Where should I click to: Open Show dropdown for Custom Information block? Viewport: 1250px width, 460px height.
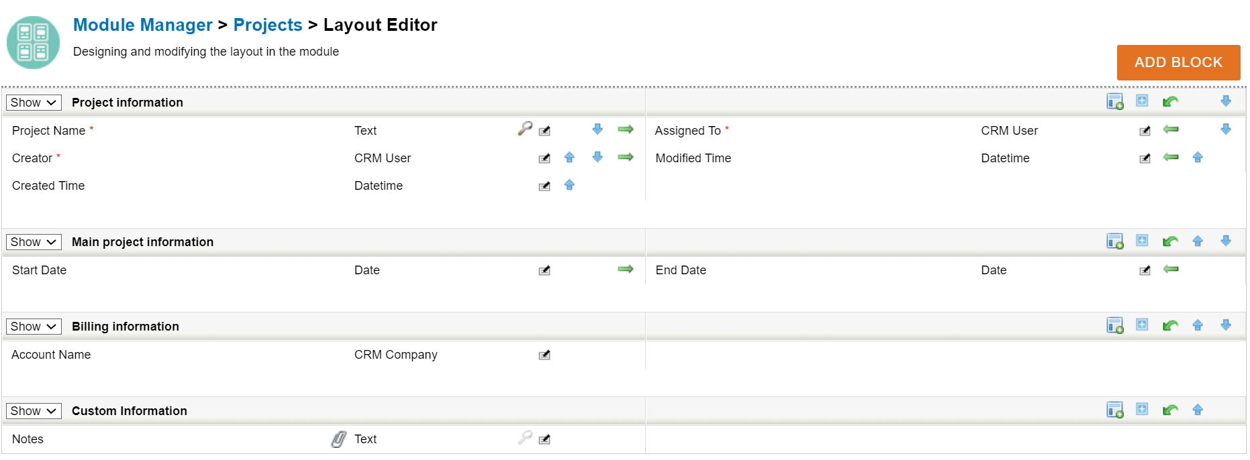[x=34, y=411]
